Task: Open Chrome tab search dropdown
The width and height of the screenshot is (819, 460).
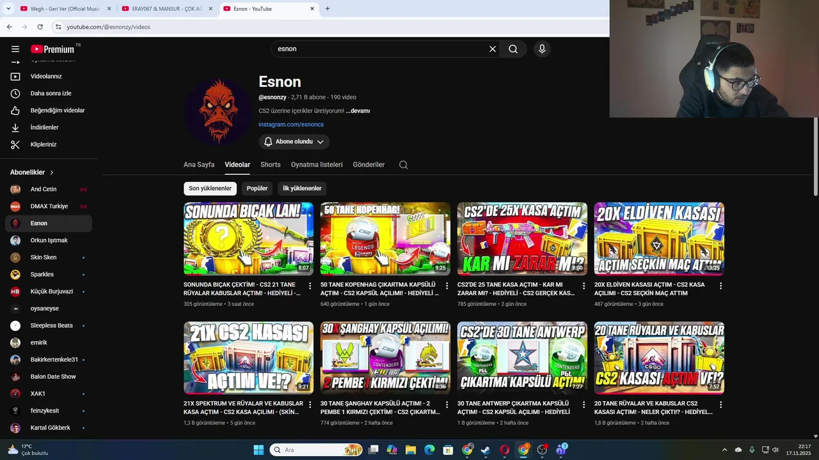Action: coord(8,8)
